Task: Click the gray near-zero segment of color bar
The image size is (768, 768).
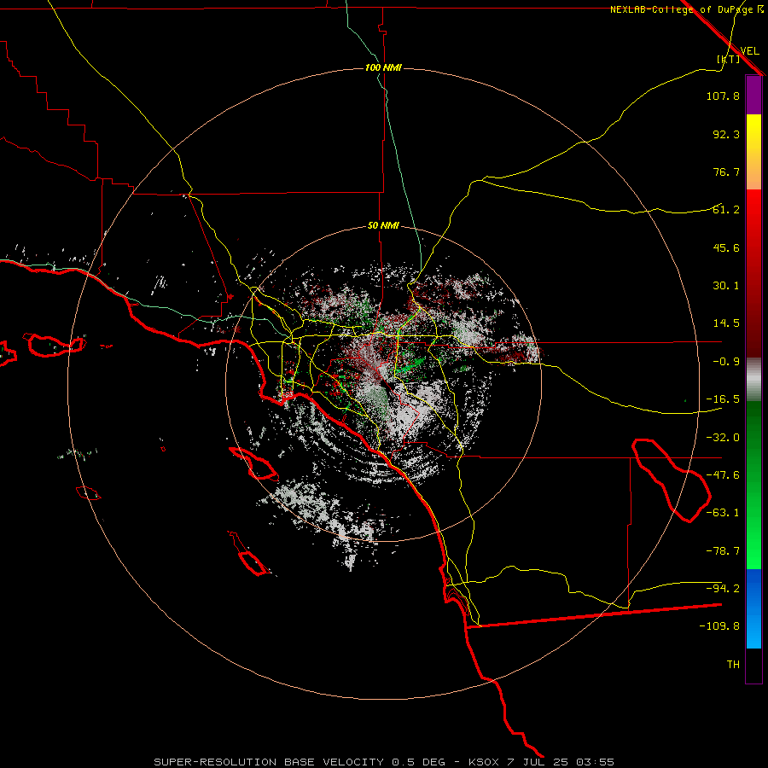Action: tap(753, 380)
